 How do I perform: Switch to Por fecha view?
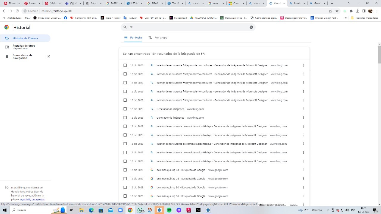[133, 38]
